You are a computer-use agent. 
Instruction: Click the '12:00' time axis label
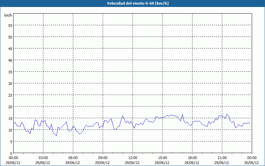133,158
